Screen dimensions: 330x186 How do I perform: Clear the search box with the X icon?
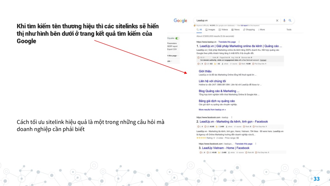(277, 20)
